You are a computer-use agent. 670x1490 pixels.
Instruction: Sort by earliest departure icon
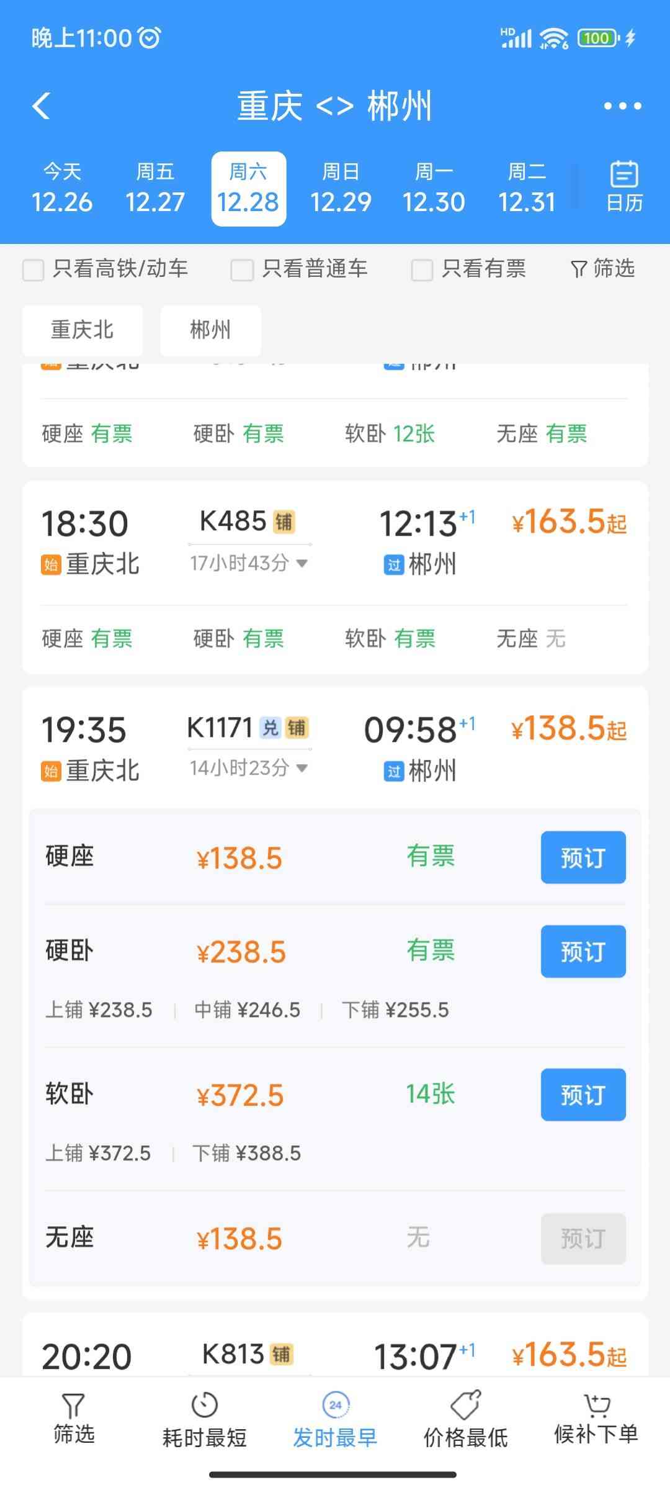coord(335,1405)
